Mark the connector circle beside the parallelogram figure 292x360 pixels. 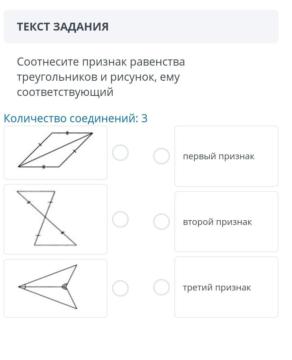(x=120, y=153)
